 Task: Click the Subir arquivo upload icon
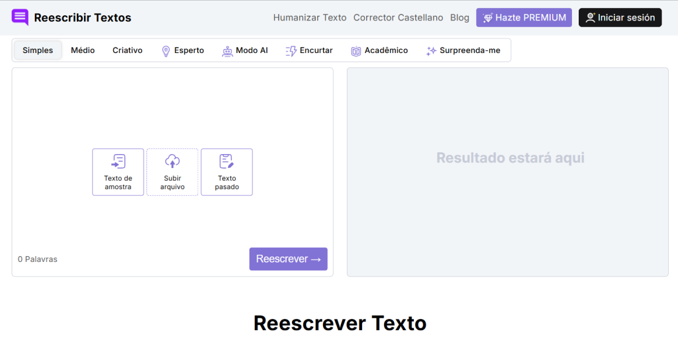[172, 161]
